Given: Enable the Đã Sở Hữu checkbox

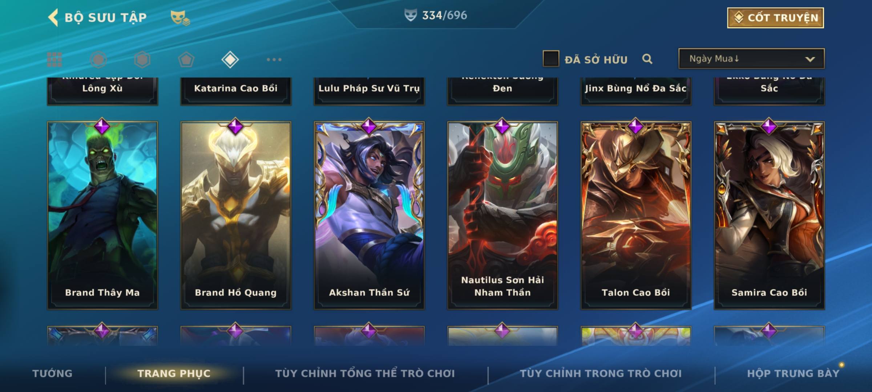Looking at the screenshot, I should [x=551, y=59].
